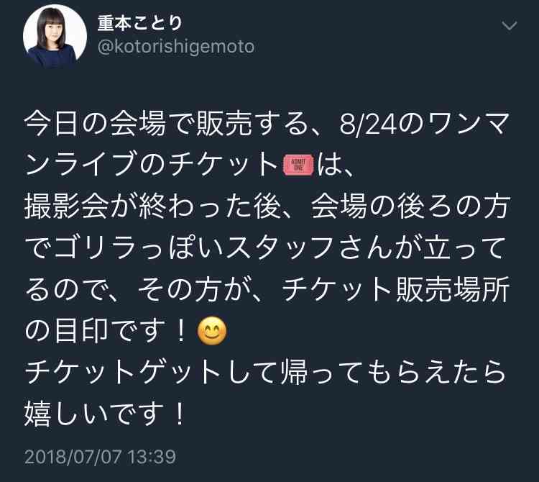Click the phrase チケット販売場所
This screenshot has width=539, height=482.
[396, 289]
